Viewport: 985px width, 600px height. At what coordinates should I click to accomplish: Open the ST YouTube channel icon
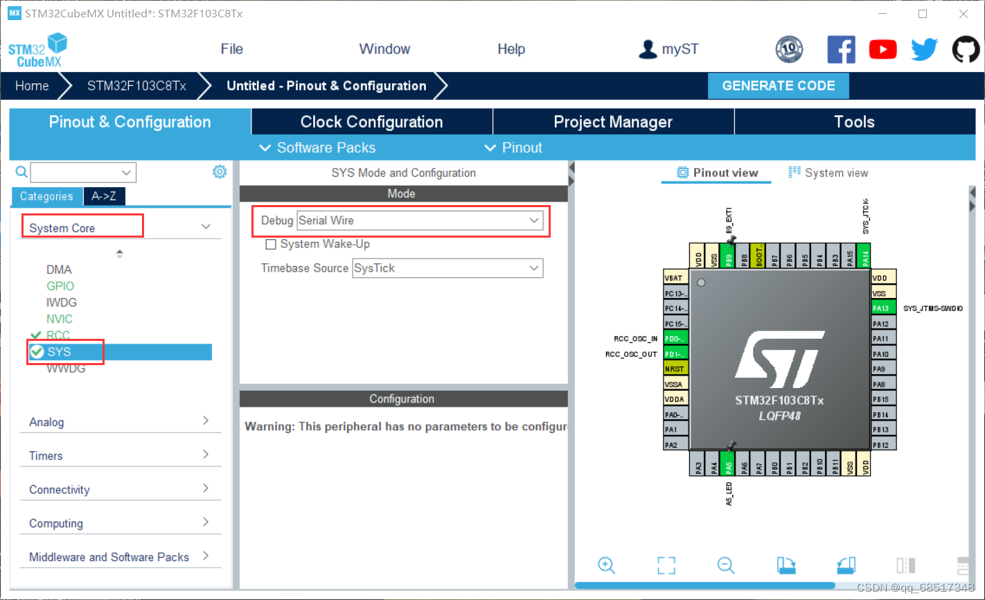882,49
